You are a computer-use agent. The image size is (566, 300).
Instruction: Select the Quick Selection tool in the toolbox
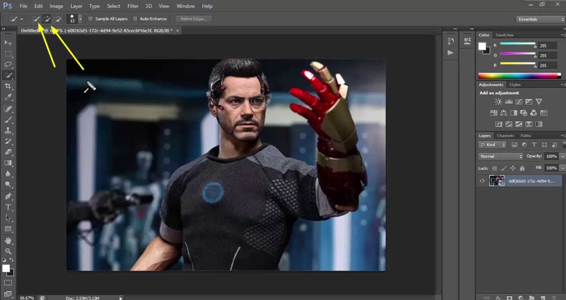pos(8,75)
